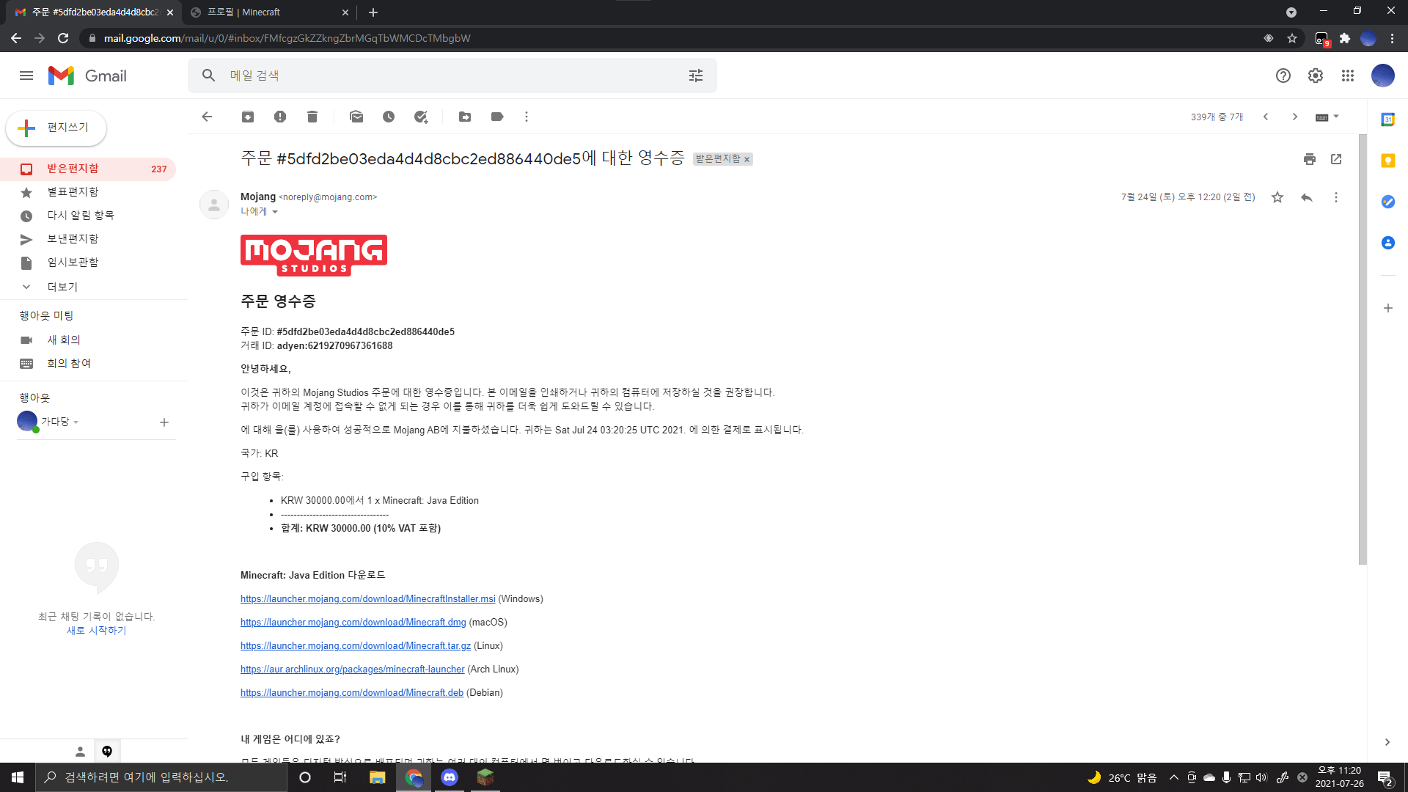Click the MinecraftInstaller.msi download link

367,599
